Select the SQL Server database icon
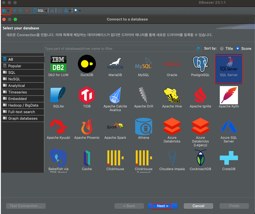The height and width of the screenshot is (214, 255). [x=229, y=66]
